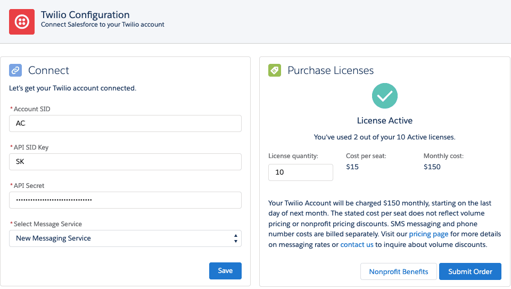511x289 pixels.
Task: Click the 'Select Message Service' label
Action: 47,224
